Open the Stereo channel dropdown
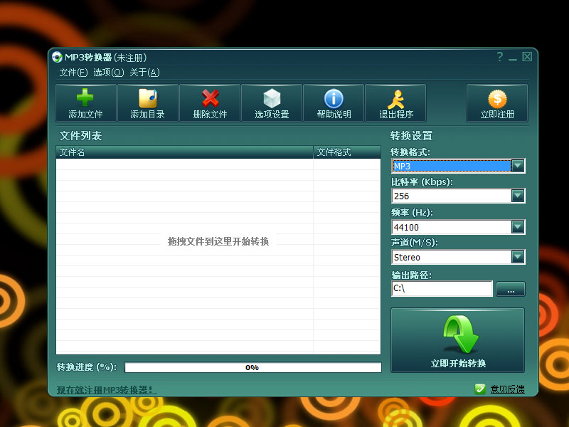The width and height of the screenshot is (569, 427). click(x=518, y=257)
